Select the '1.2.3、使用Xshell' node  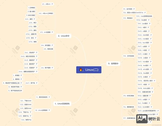coord(26,108)
